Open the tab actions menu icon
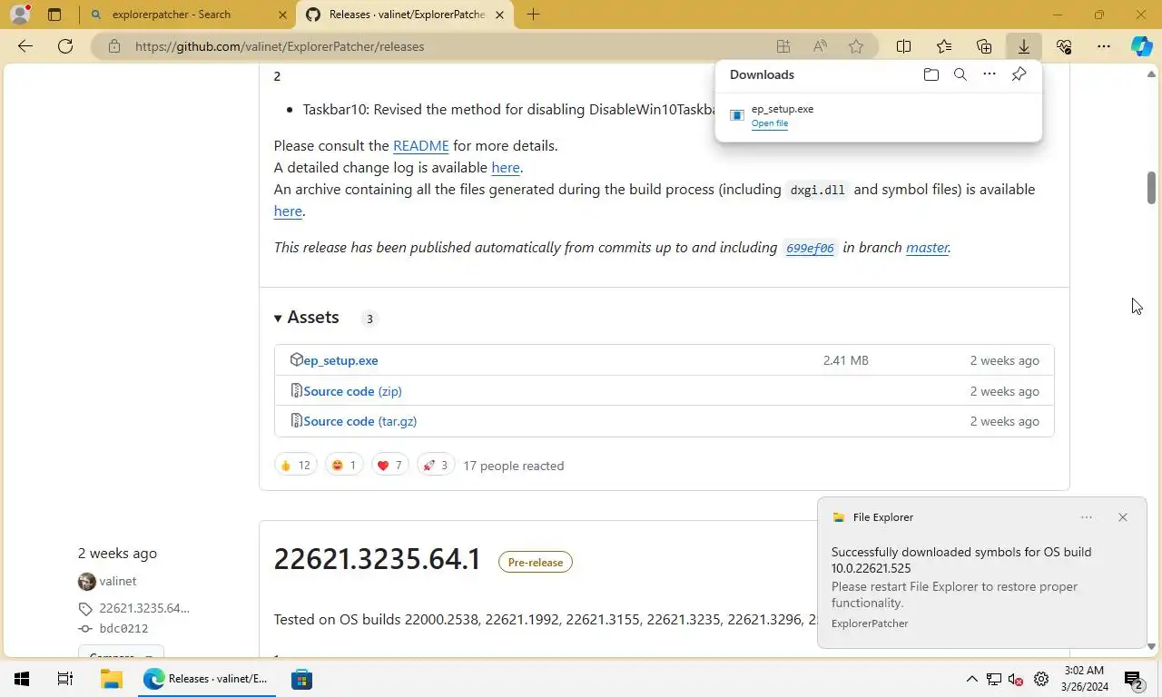The image size is (1162, 697). point(54,15)
